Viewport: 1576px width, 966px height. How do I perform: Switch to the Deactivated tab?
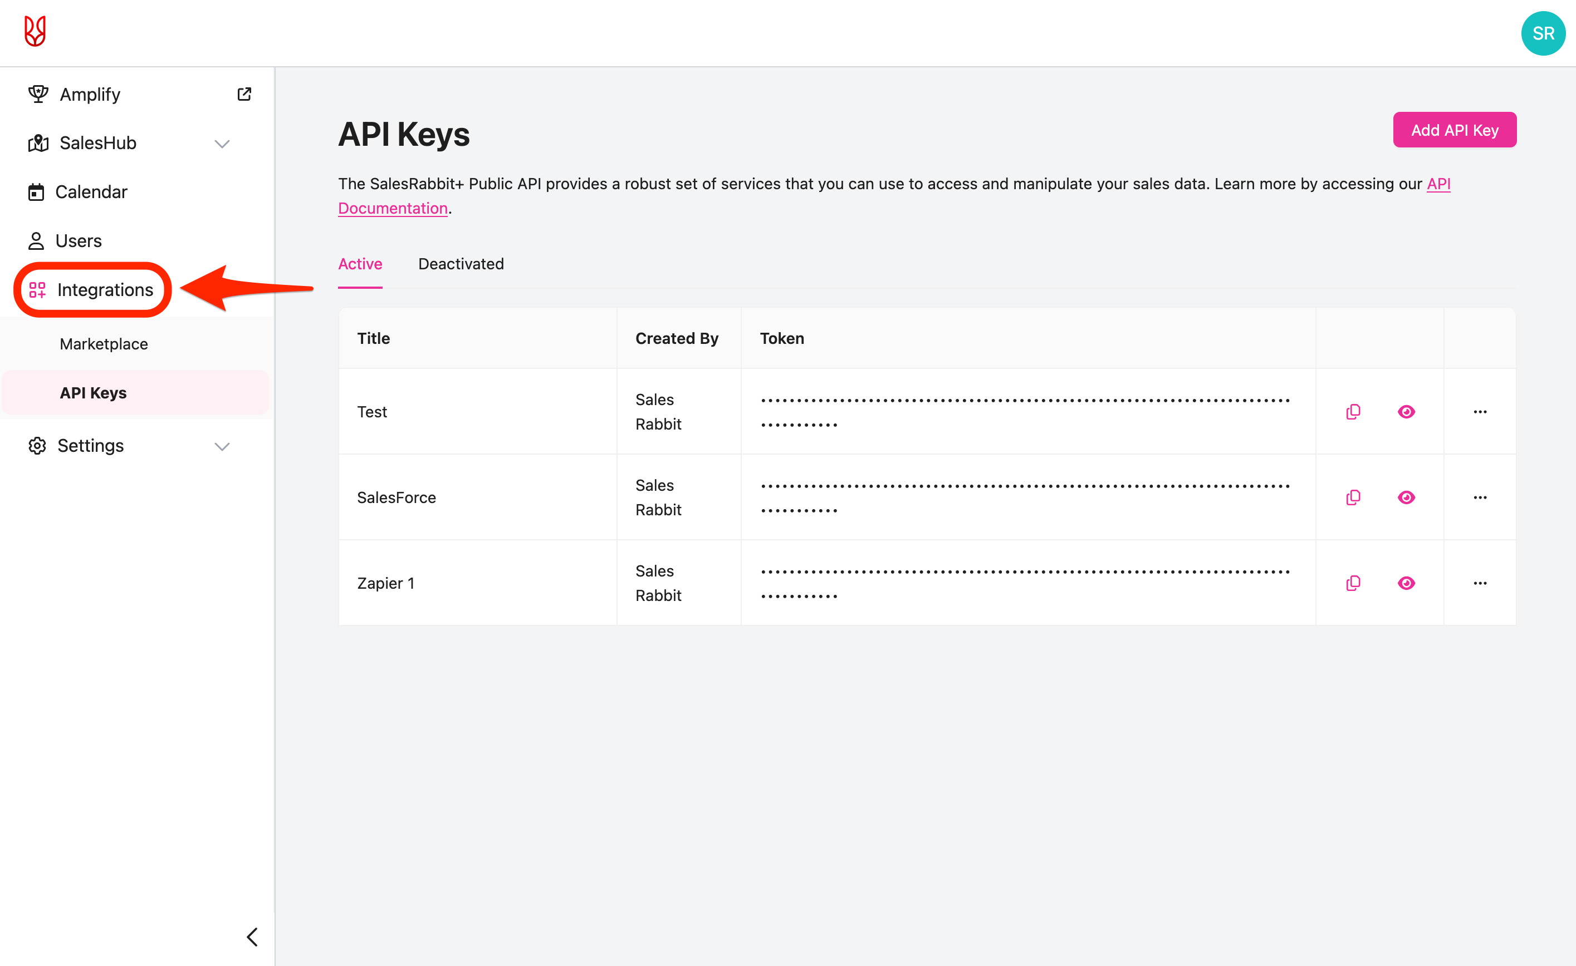[x=461, y=264]
